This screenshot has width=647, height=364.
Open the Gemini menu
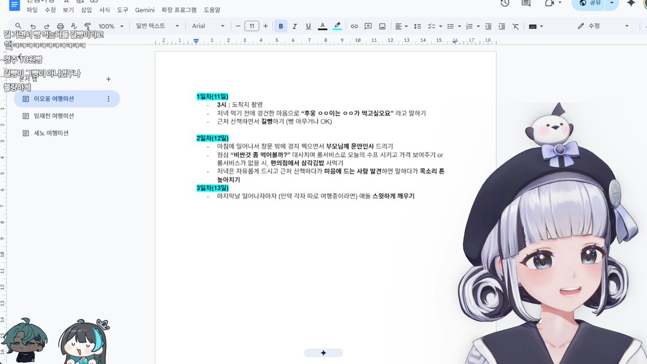[x=144, y=10]
